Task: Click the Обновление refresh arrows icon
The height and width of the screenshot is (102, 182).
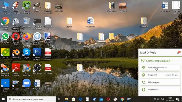Action: click(144, 82)
